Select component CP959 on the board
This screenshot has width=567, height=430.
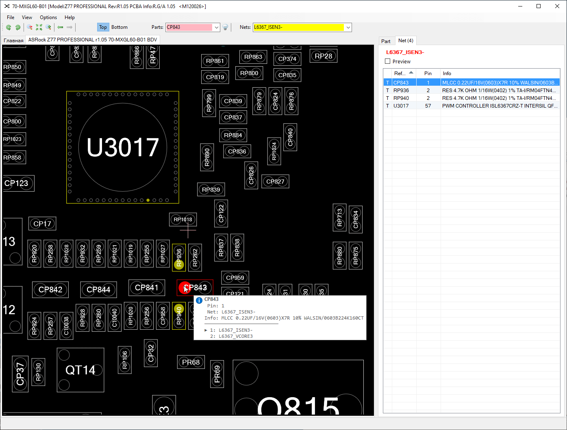235,278
